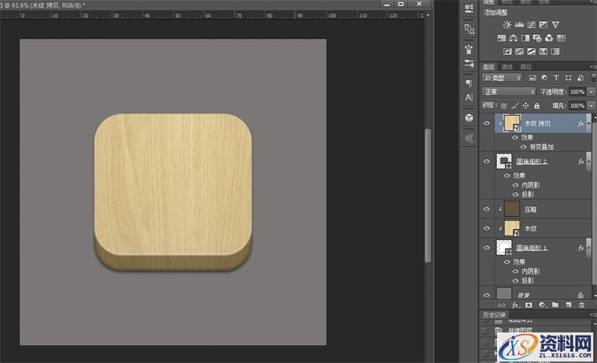Hide the 木纹 拷贝 layer

487,124
